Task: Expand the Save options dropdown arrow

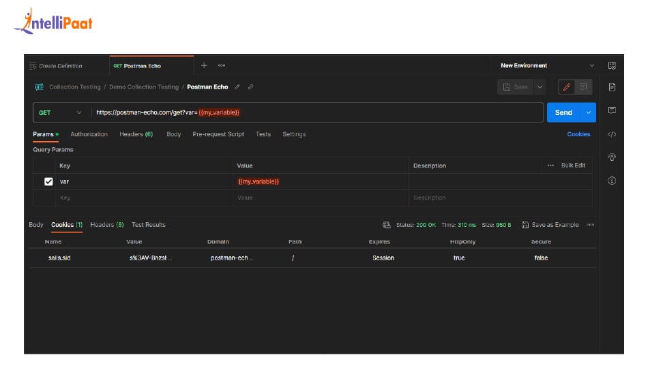Action: click(540, 87)
